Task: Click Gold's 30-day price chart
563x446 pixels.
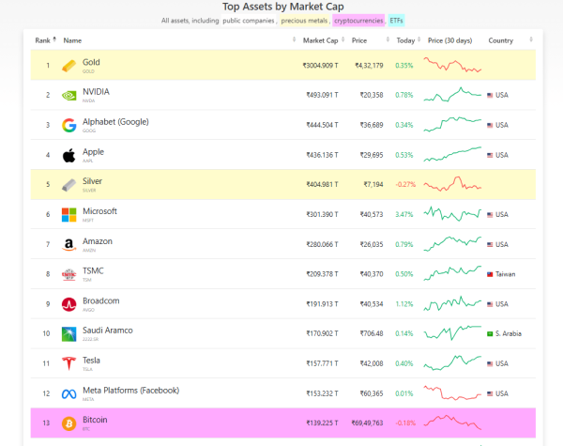Action: (452, 65)
